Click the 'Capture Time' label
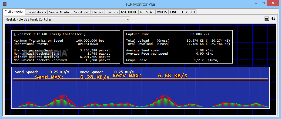This screenshot has height=119, width=281. click(x=138, y=34)
